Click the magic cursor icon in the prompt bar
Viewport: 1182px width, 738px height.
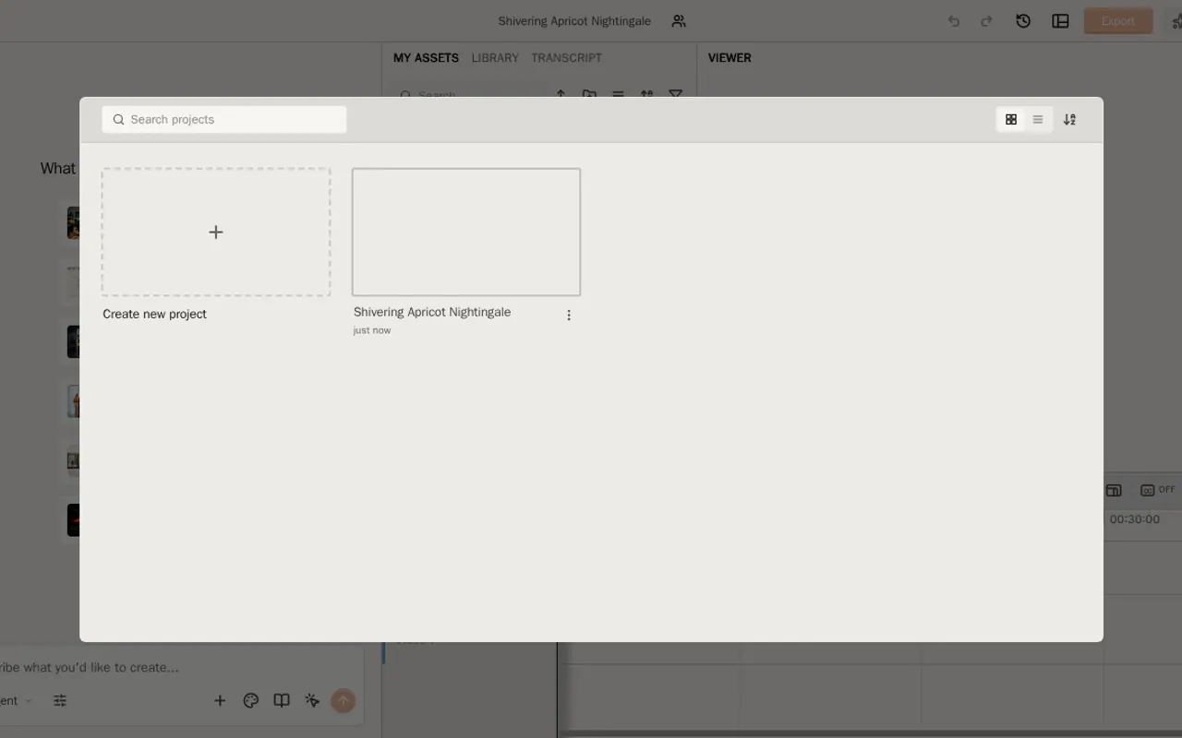point(312,701)
